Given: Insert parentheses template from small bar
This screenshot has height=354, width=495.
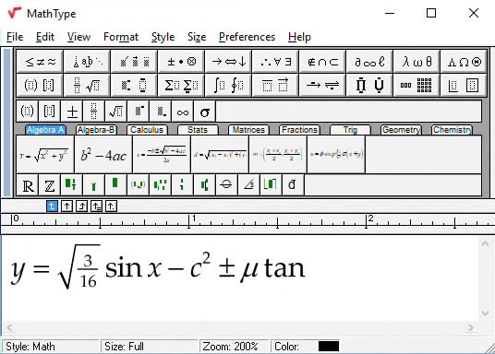Looking at the screenshot, I should point(27,112).
